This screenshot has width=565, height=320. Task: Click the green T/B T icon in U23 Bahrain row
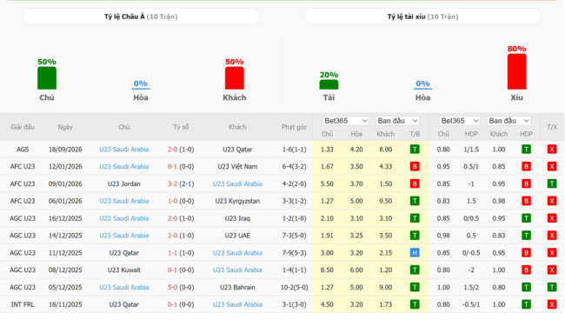[415, 288]
